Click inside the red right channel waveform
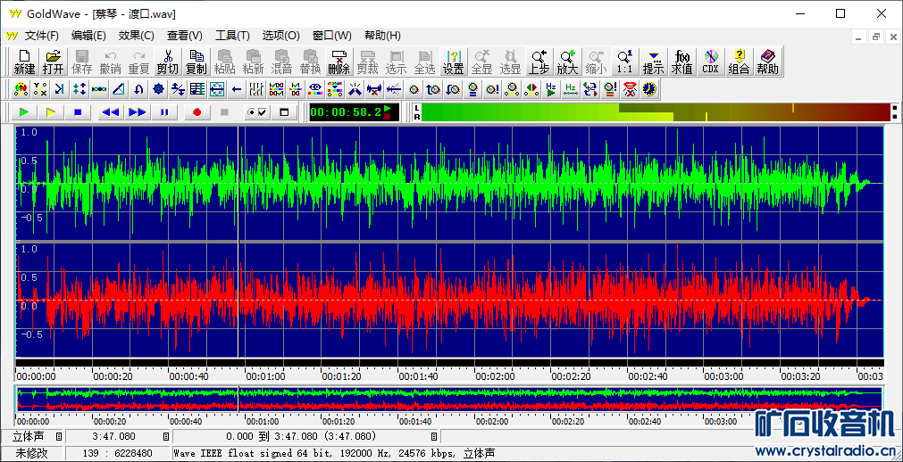903x462 pixels. [x=450, y=301]
